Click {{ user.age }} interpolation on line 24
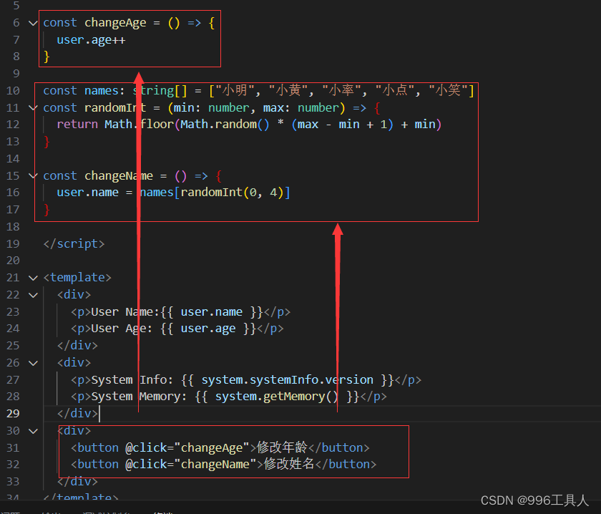This screenshot has width=601, height=514. pos(208,329)
